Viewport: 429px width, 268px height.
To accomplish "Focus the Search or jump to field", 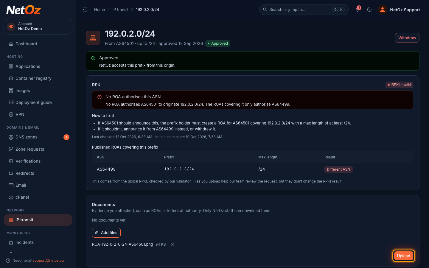I will (x=304, y=10).
